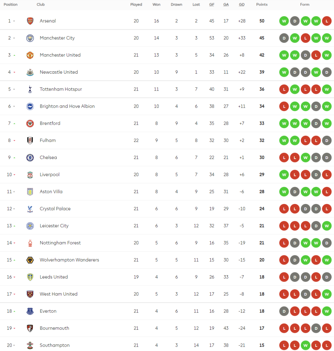Screen dimensions: 334x351
Task: Click the Played column header
Action: coord(136,4)
